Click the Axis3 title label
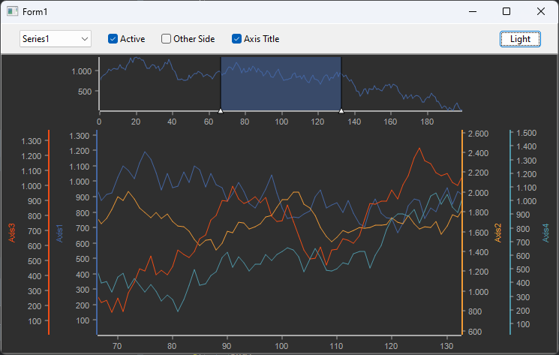The image size is (559, 355). coord(12,233)
